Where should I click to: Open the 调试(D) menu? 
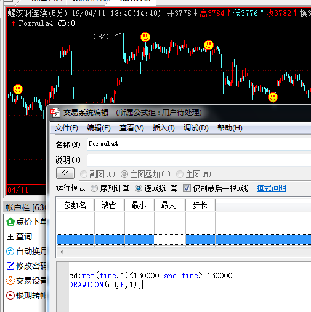point(196,128)
